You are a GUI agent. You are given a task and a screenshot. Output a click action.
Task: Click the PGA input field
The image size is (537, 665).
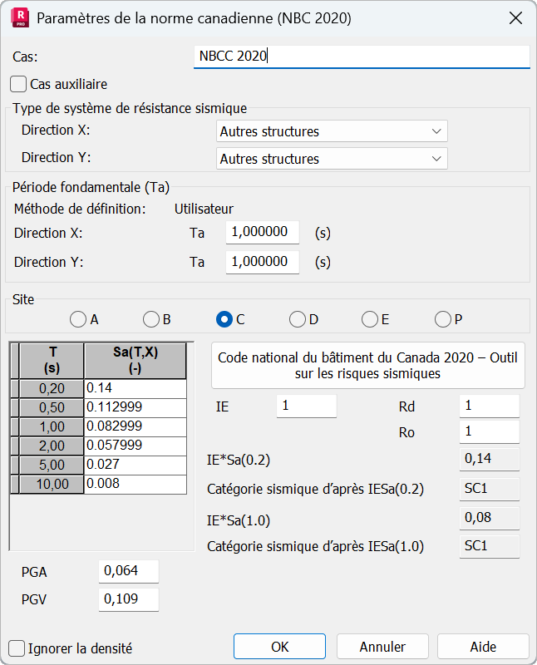(x=129, y=571)
